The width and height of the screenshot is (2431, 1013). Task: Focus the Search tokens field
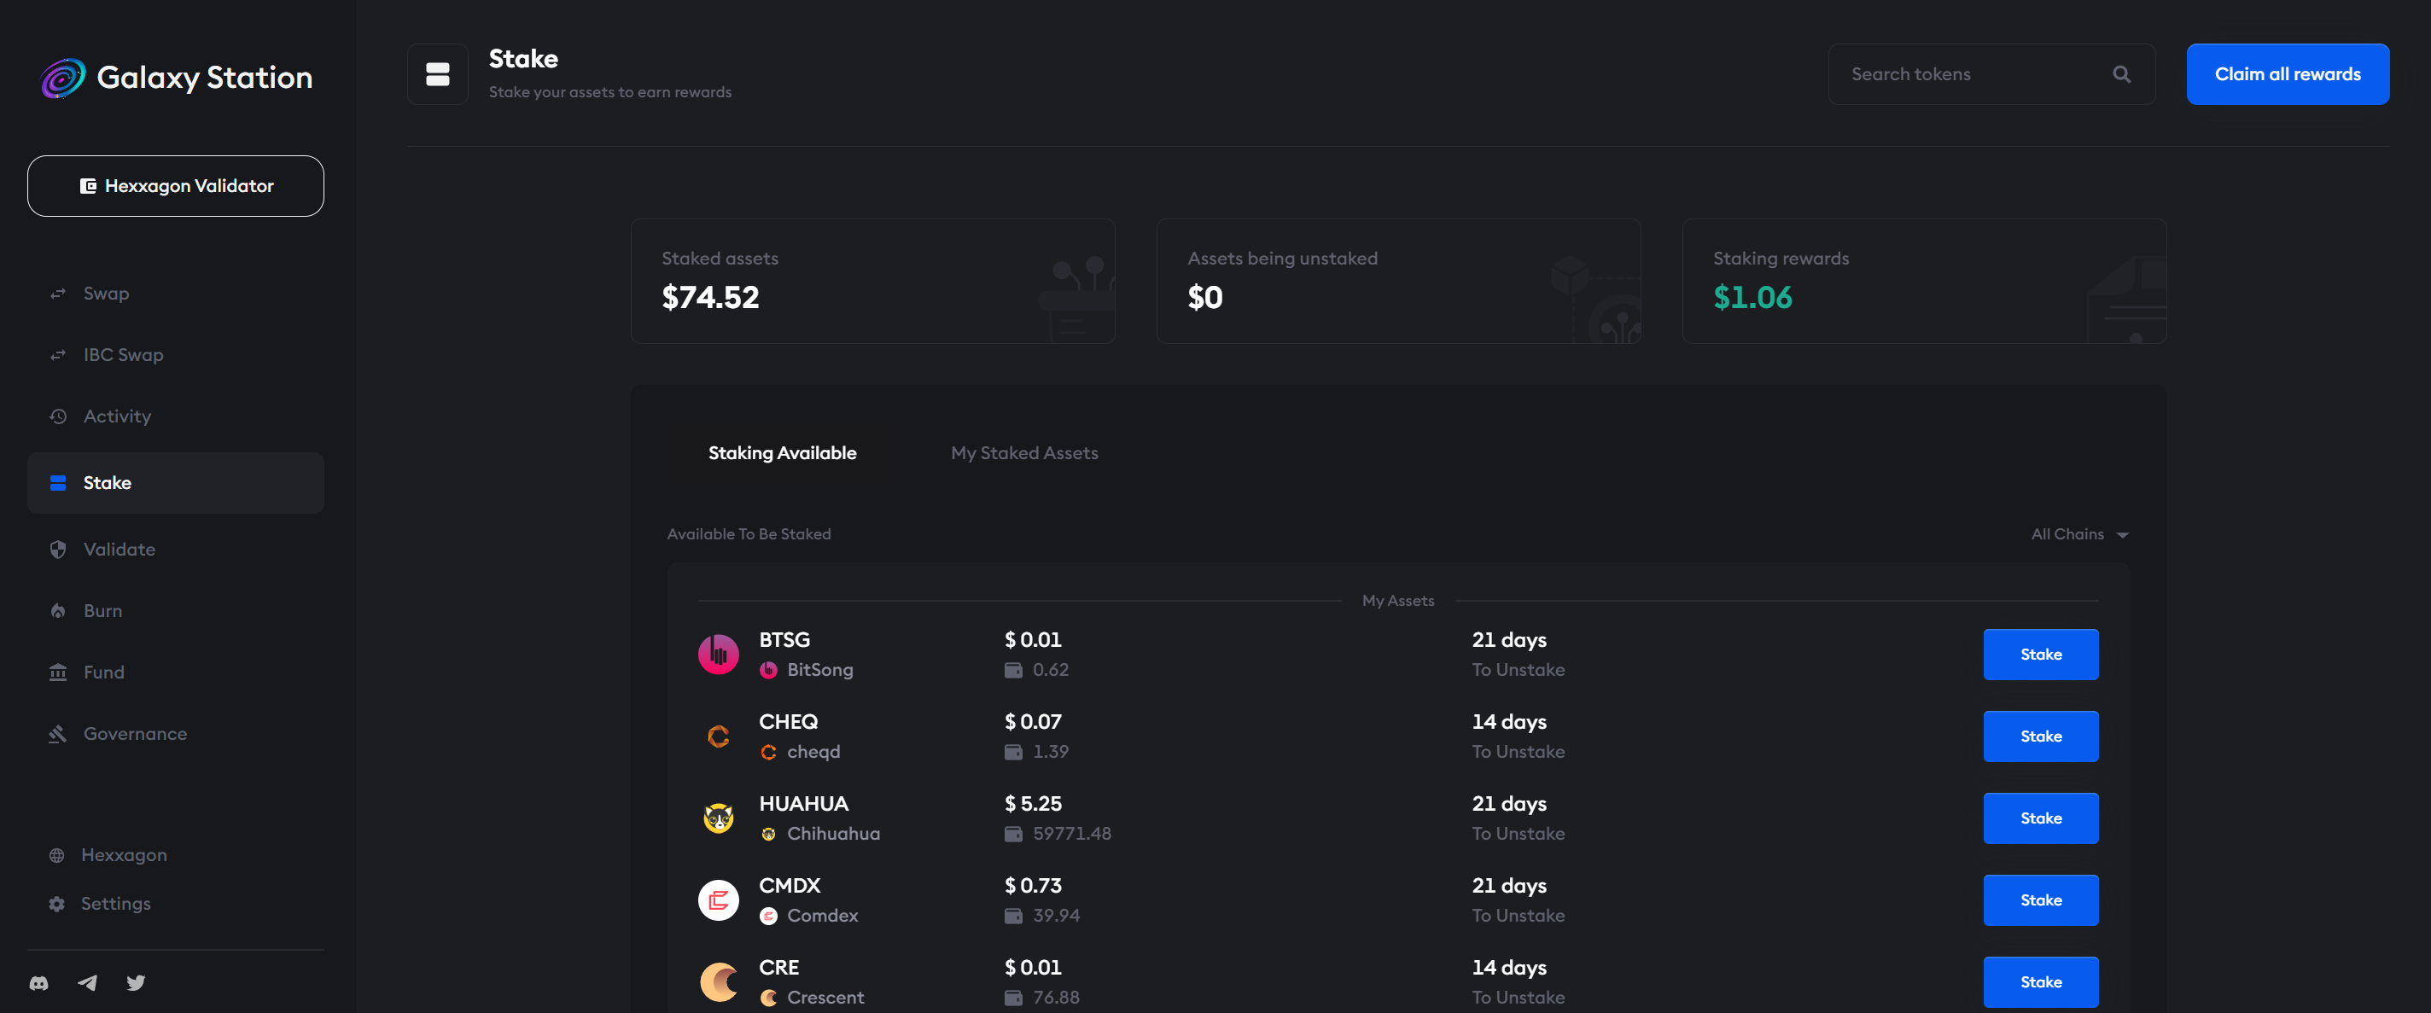pyautogui.click(x=1973, y=73)
